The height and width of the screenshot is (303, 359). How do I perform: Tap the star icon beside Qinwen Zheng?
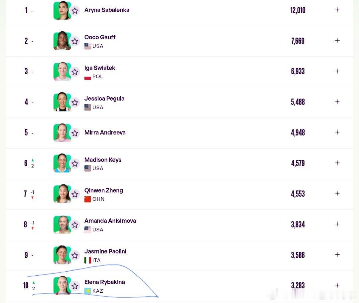coord(75,194)
